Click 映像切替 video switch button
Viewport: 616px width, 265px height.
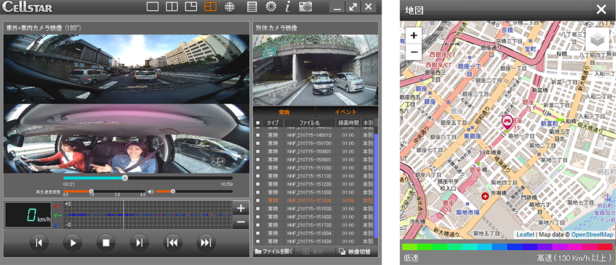[x=356, y=251]
